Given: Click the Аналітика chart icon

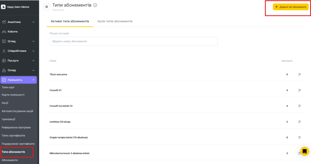Looking at the screenshot, I should pos(4,22).
